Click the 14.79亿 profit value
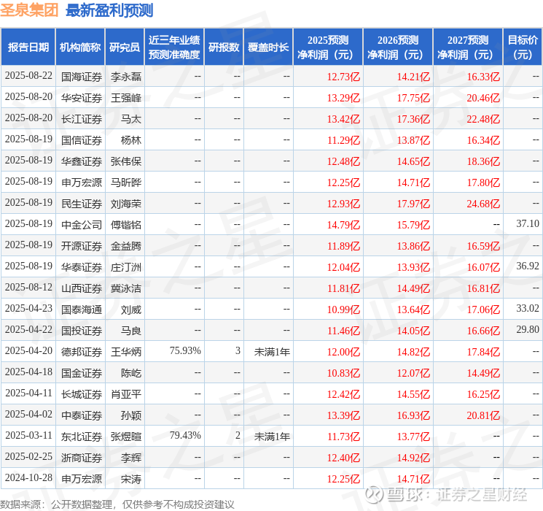The width and height of the screenshot is (543, 511). pos(343,225)
